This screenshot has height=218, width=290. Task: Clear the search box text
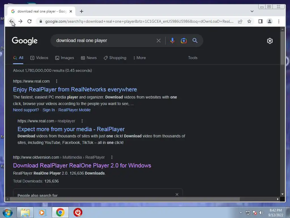[159, 41]
